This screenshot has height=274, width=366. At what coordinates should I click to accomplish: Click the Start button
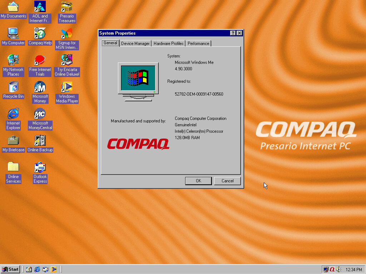[10, 269]
